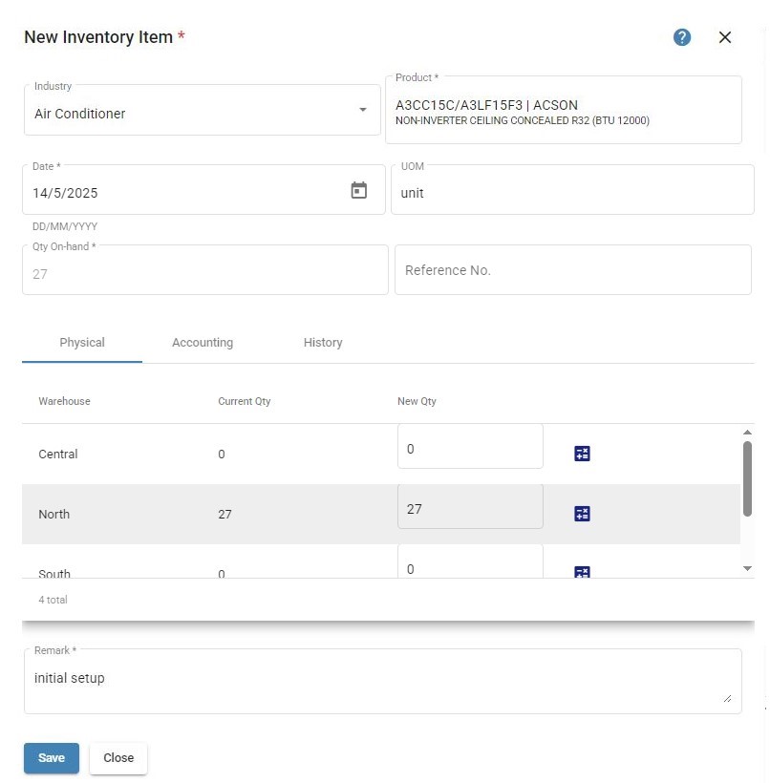The height and width of the screenshot is (783, 770).
Task: Click the warehouse list scrollbar up arrow
Action: [747, 432]
